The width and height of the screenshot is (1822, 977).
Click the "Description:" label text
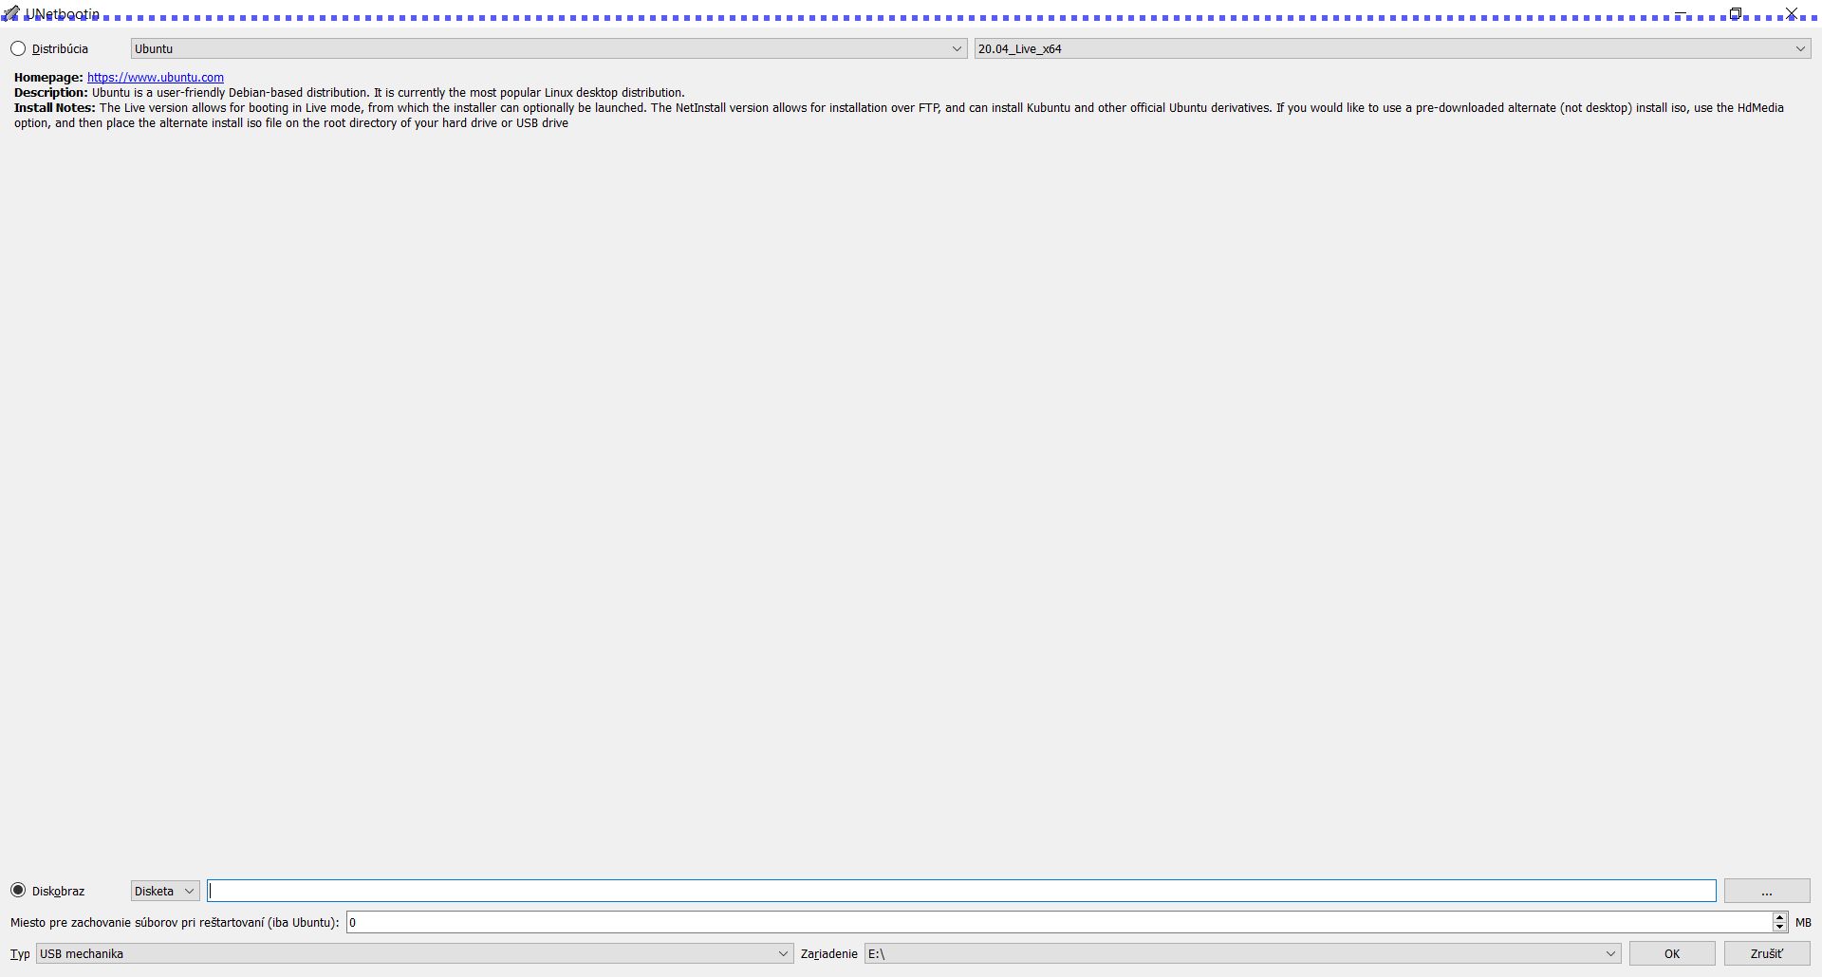pyautogui.click(x=51, y=93)
